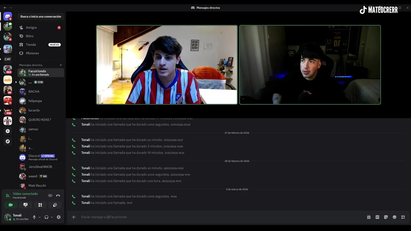Image resolution: width=411 pixels, height=231 pixels.
Task: Open the BACHA direct message
Action: (x=40, y=91)
